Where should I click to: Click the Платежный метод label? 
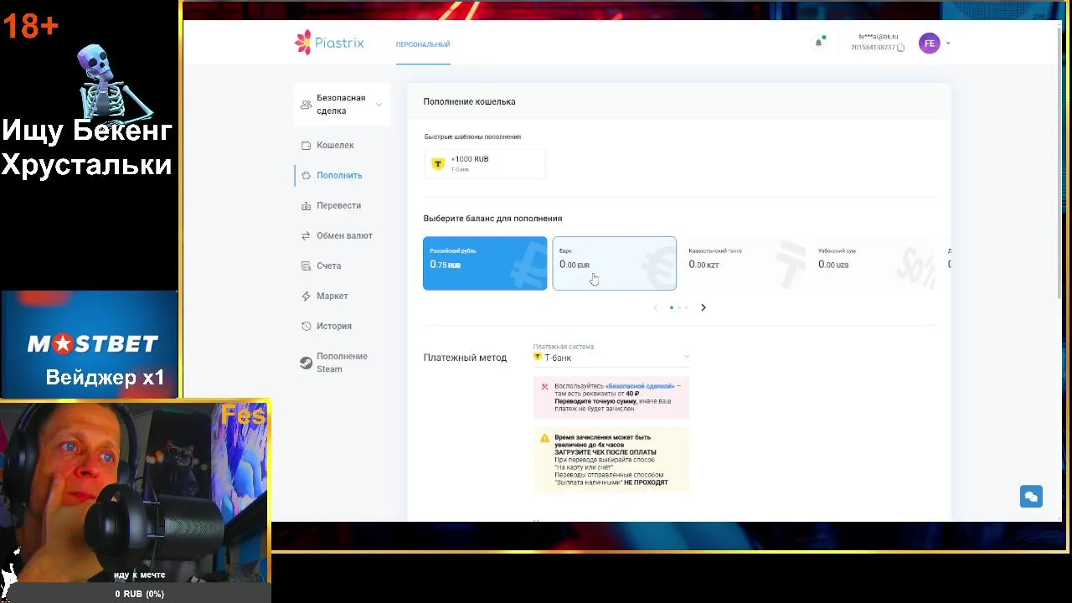point(465,358)
